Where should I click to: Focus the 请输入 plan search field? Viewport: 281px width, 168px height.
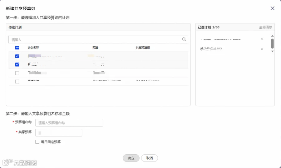[98, 39]
